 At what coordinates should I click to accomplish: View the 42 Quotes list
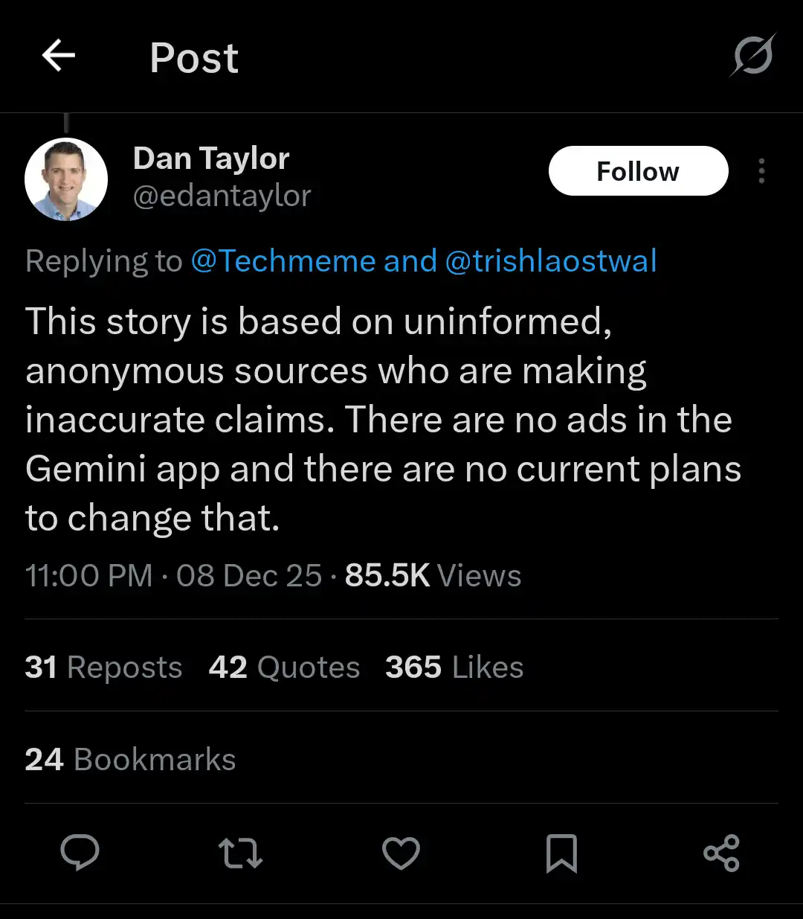[x=284, y=667]
